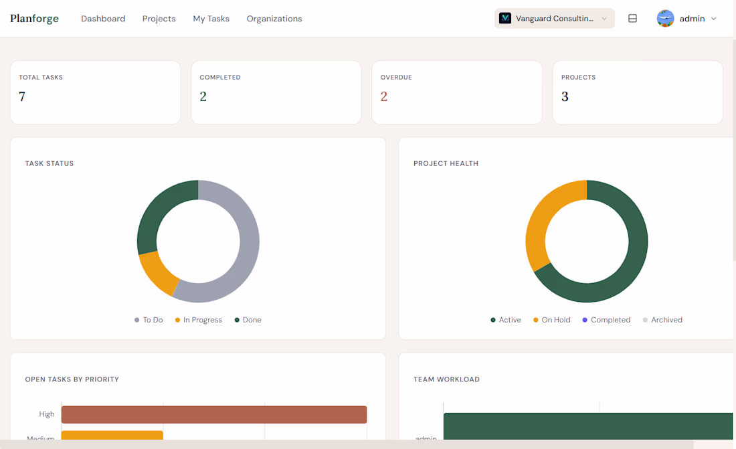Click the horizontal scrollbar at bottom
Viewport: 736px width, 449px height.
click(347, 444)
